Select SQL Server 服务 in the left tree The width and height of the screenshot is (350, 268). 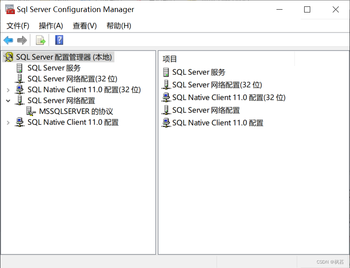pyautogui.click(x=54, y=68)
